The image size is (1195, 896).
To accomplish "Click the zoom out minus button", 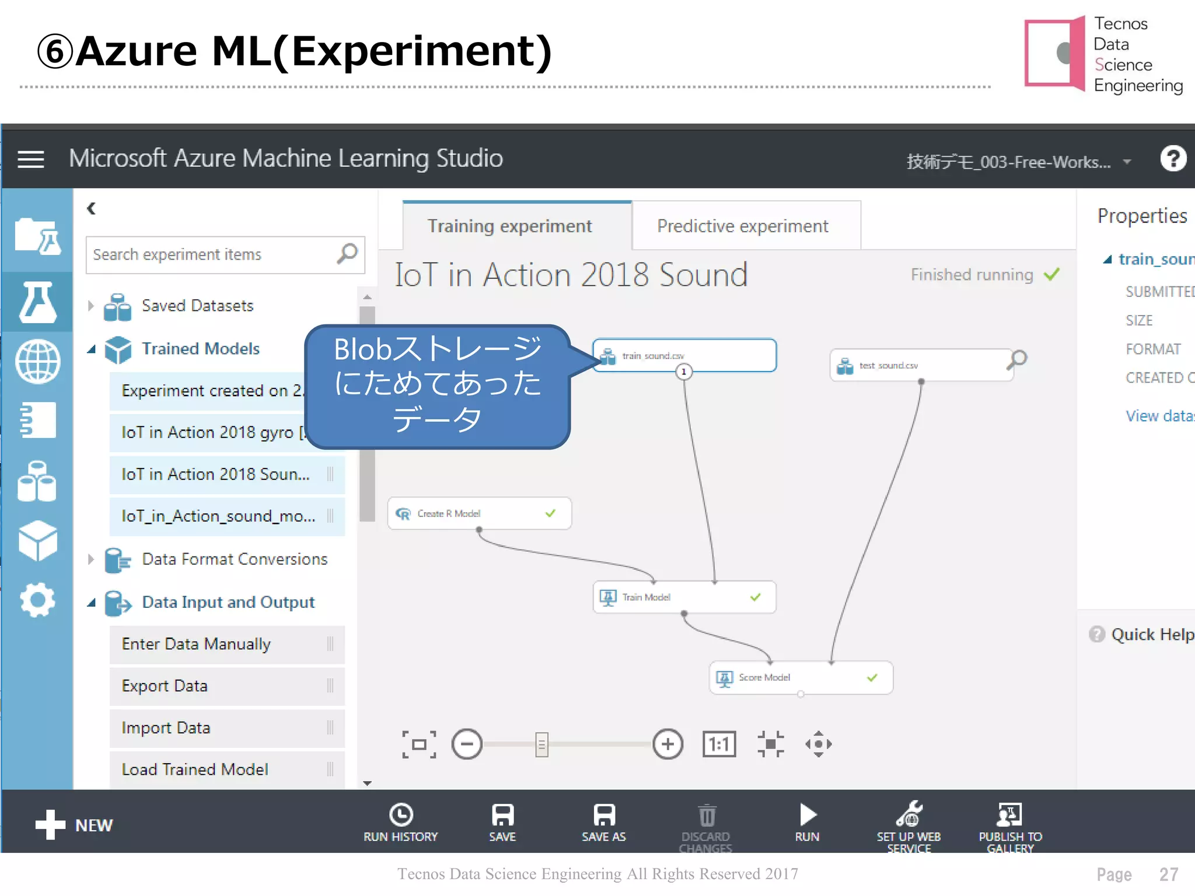I will coord(467,744).
